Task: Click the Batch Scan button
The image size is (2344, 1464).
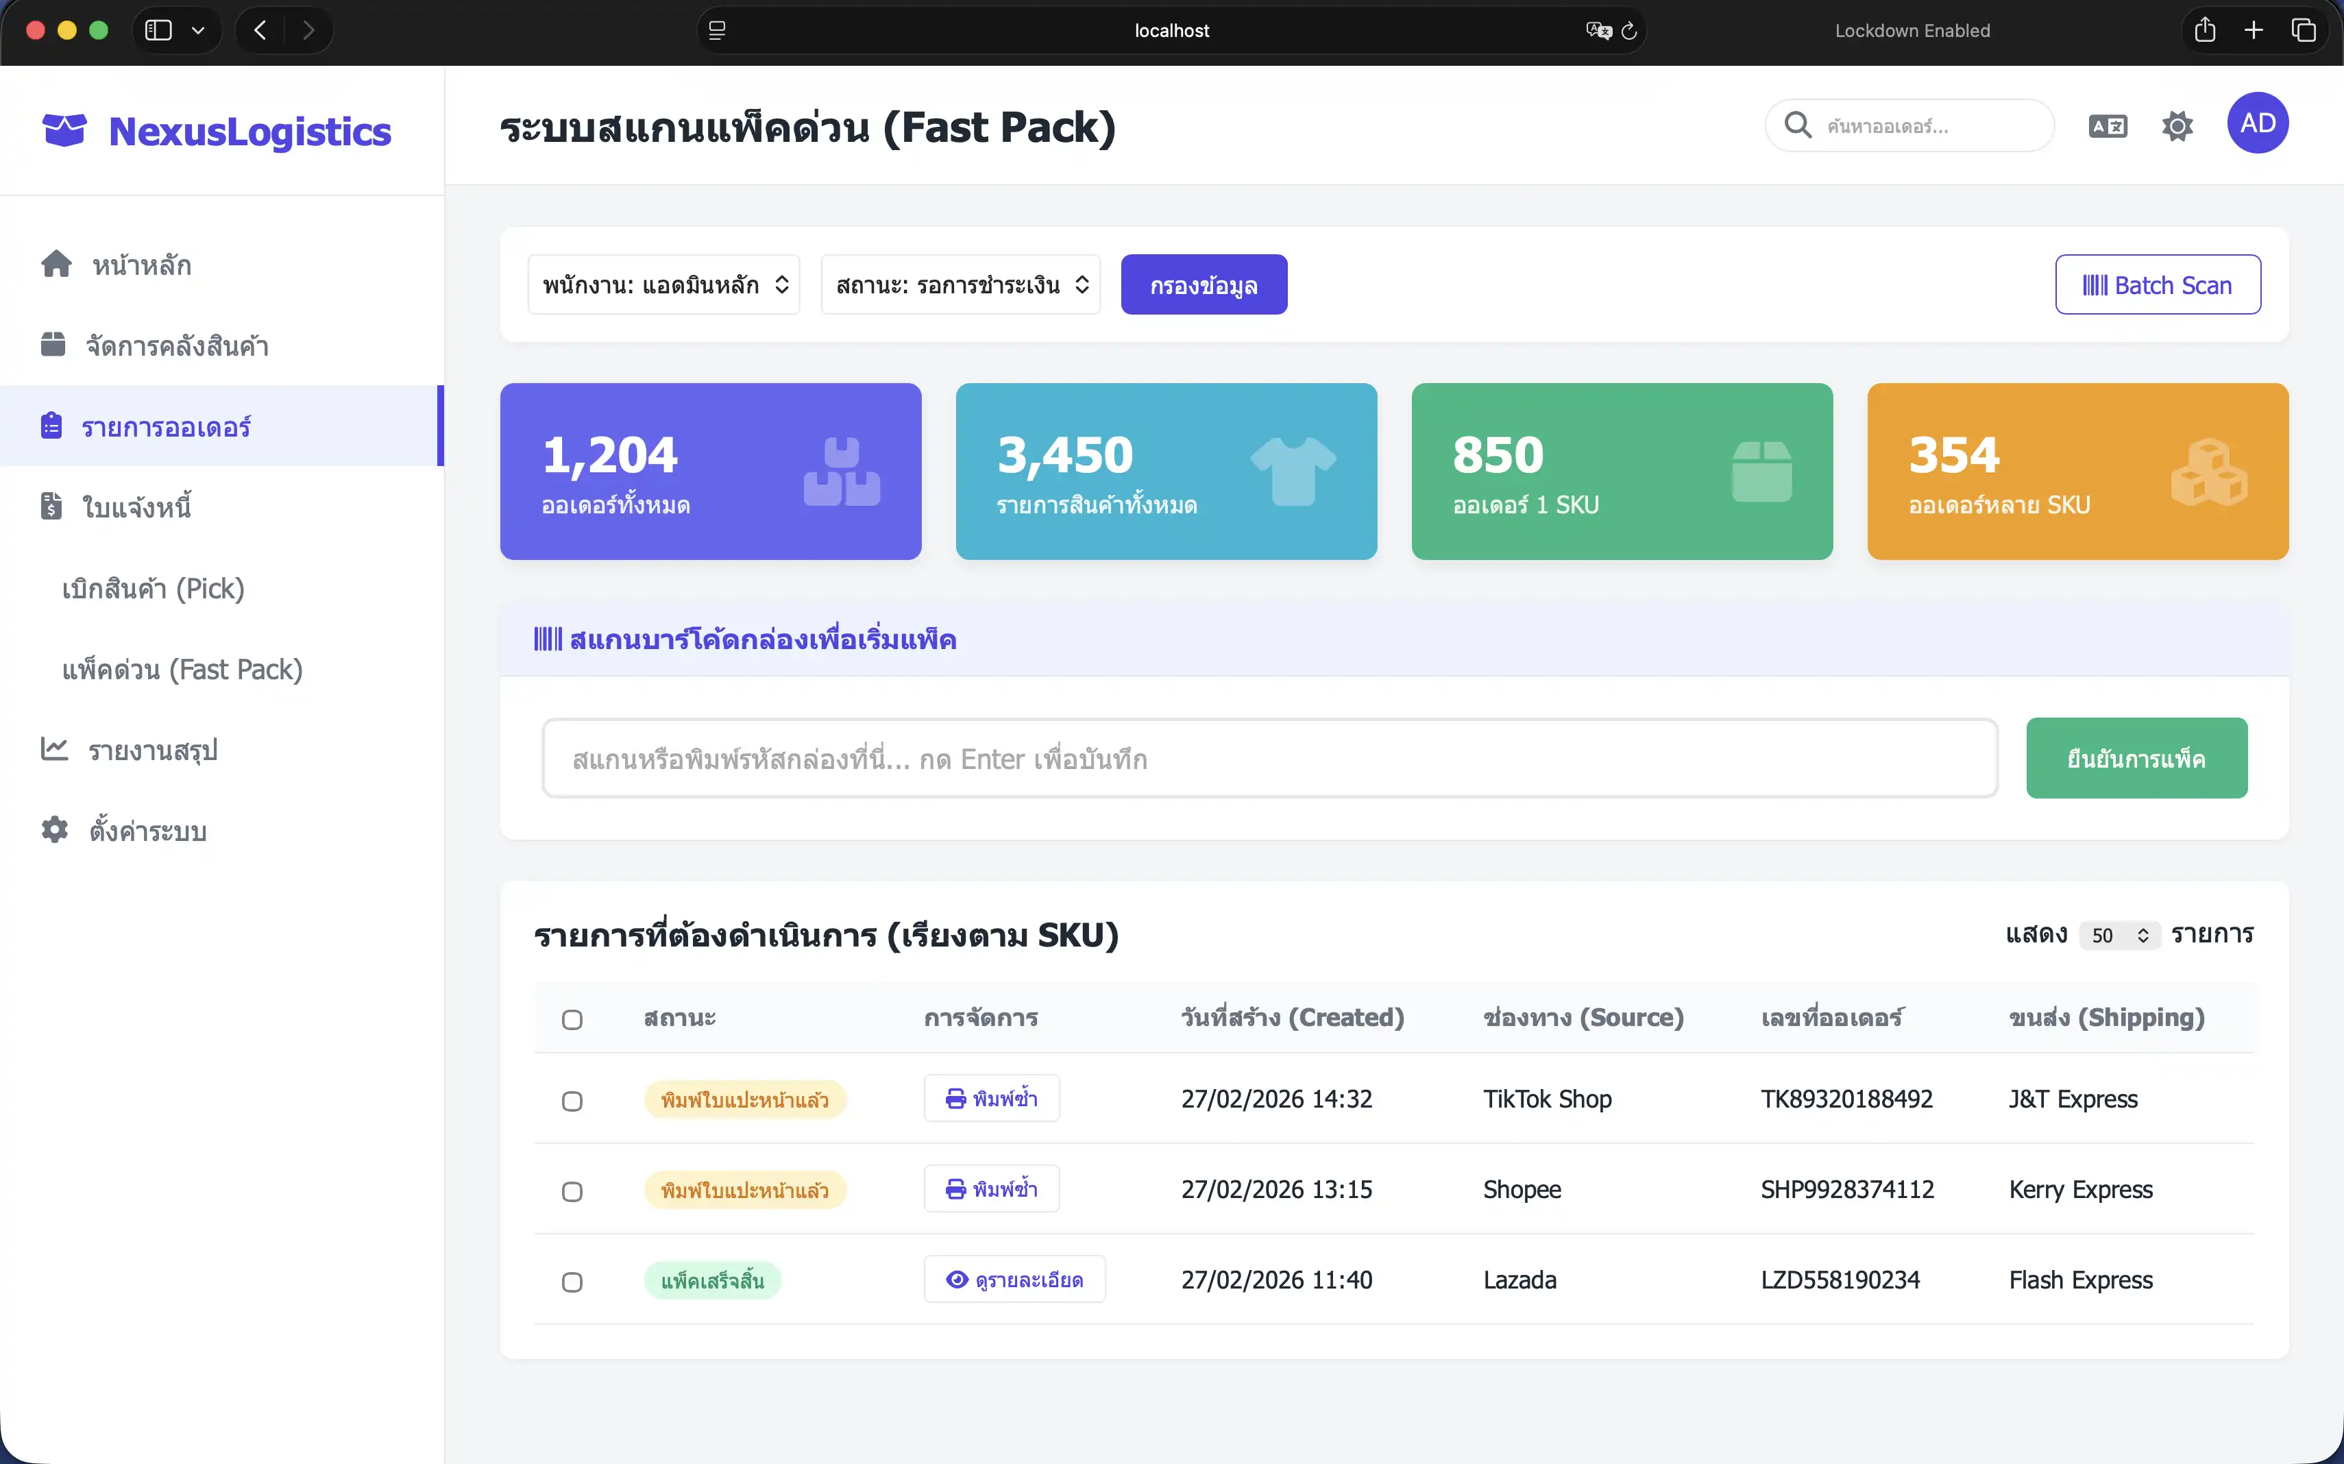Action: (x=2159, y=284)
